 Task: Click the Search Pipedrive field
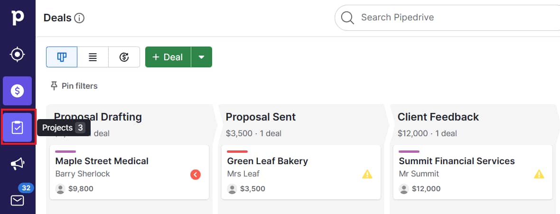446,18
